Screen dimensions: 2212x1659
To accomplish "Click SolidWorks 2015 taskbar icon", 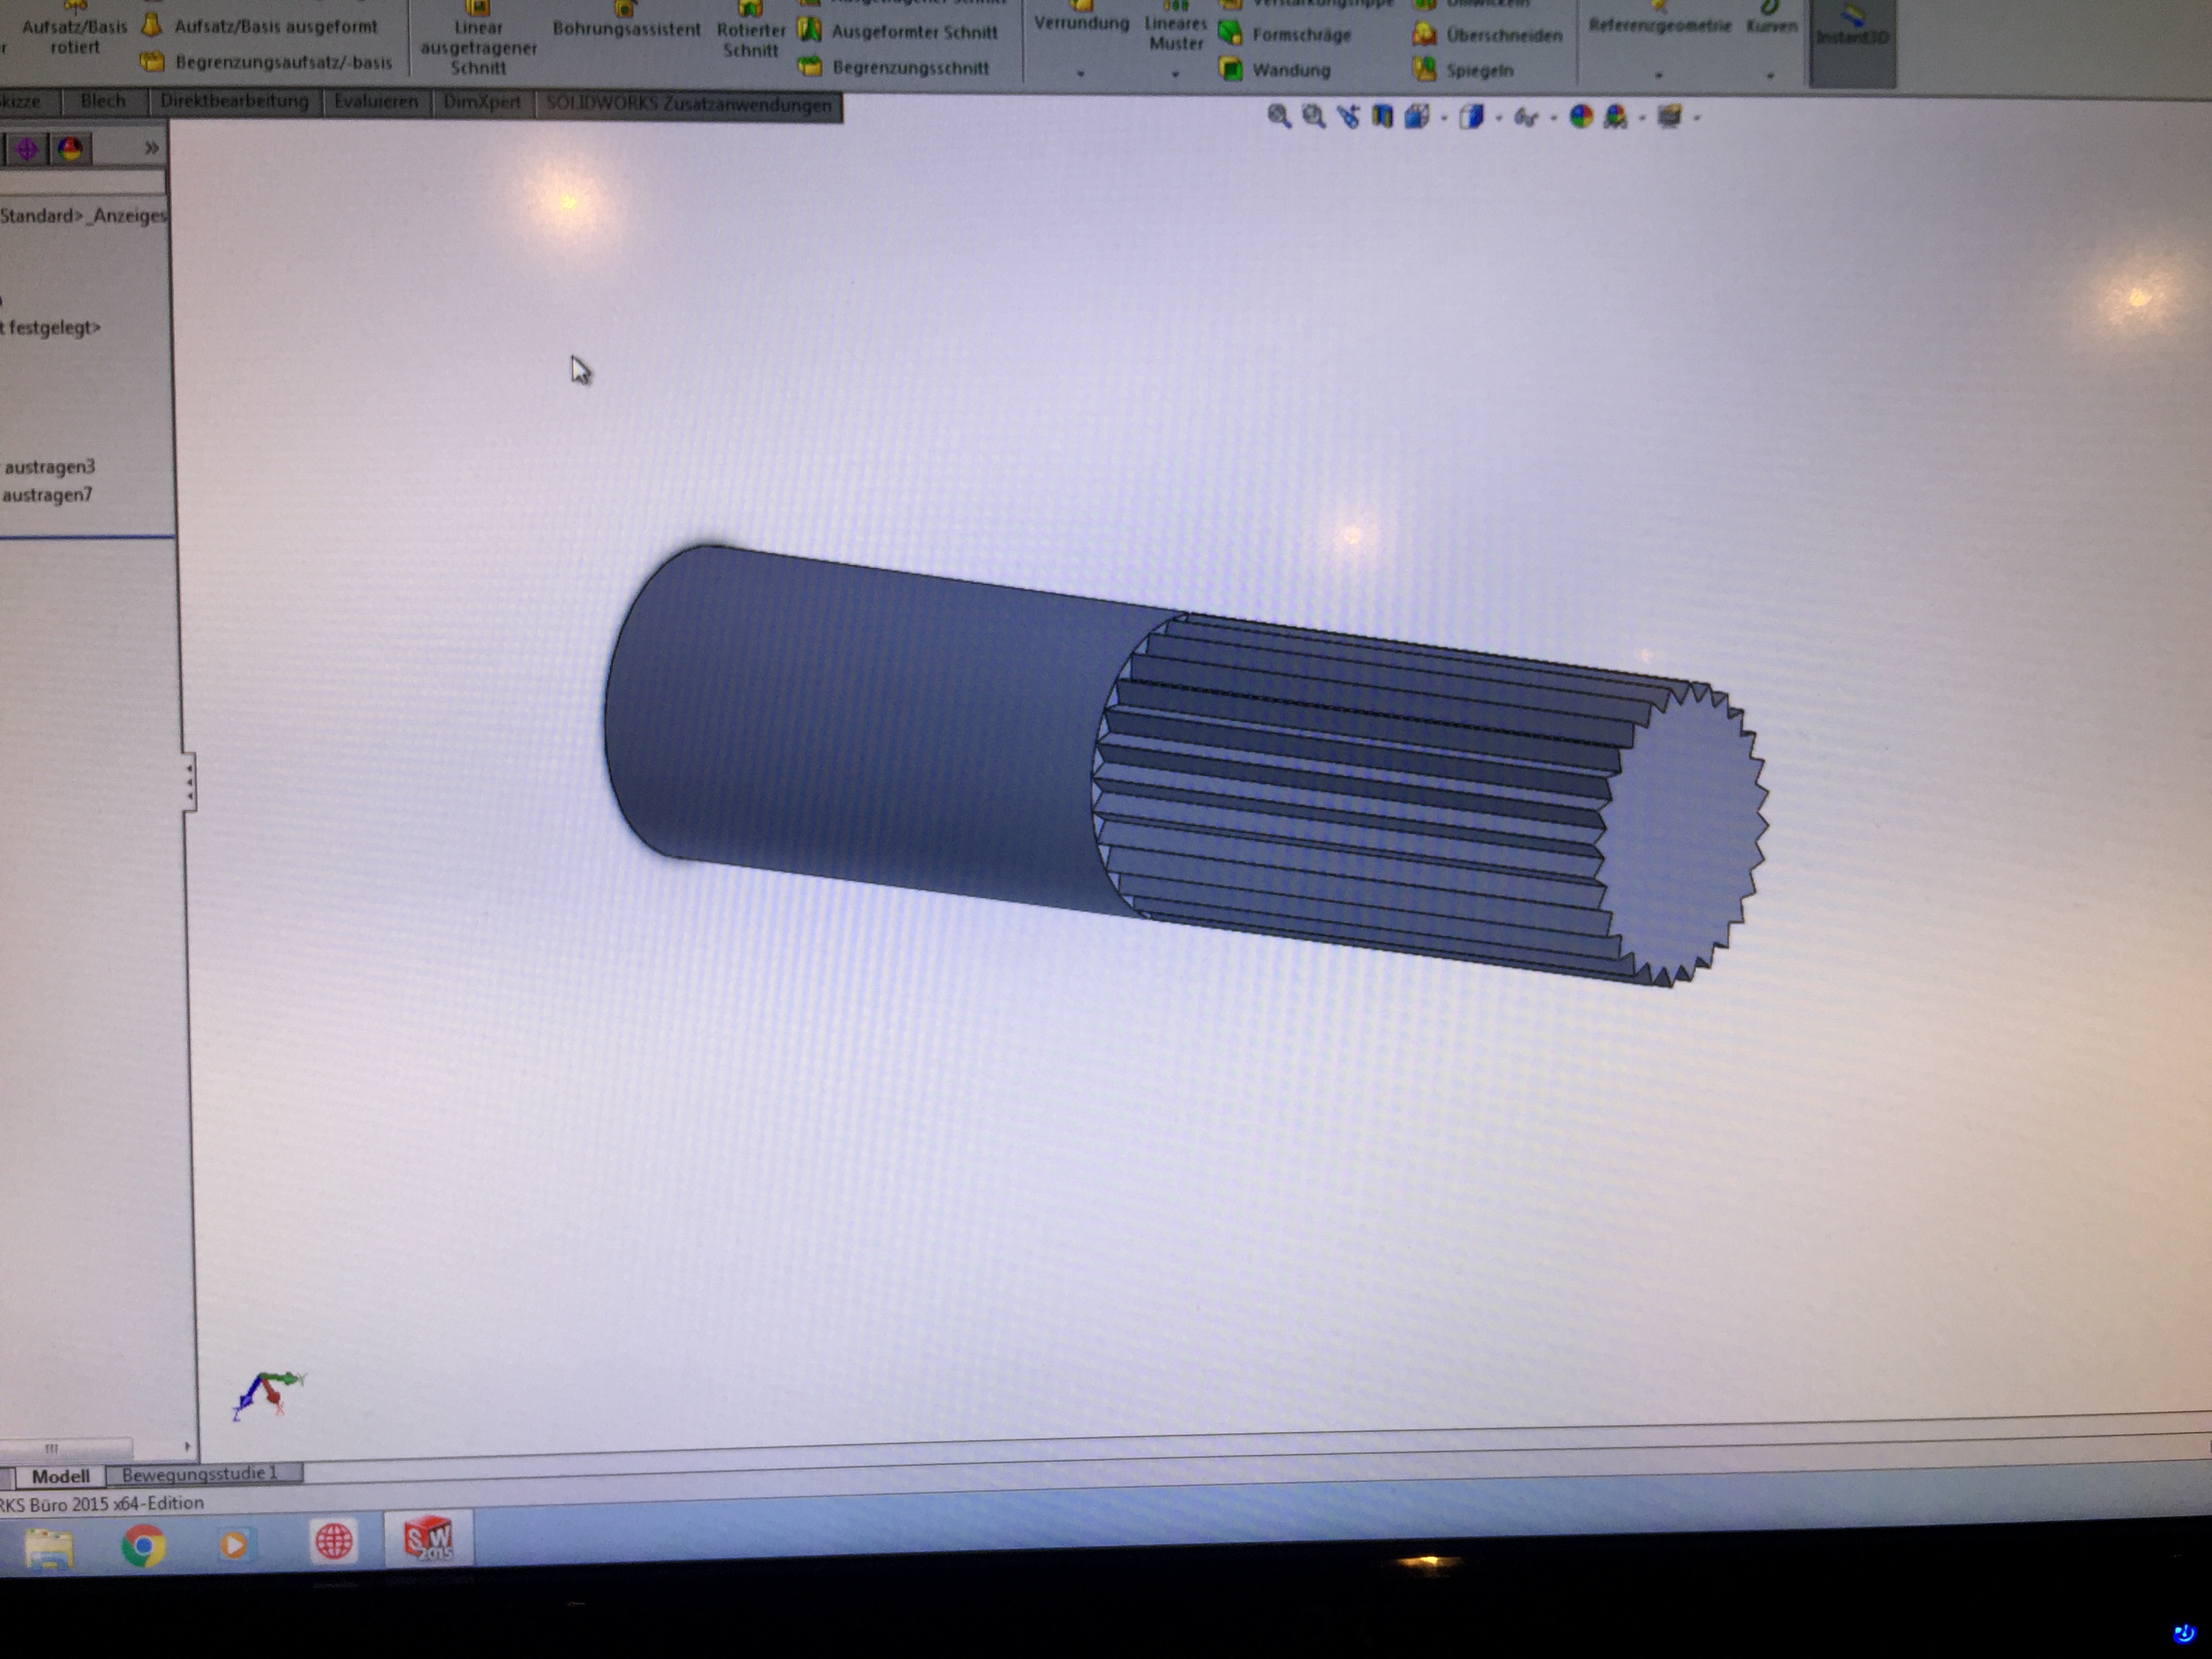I will (428, 1540).
